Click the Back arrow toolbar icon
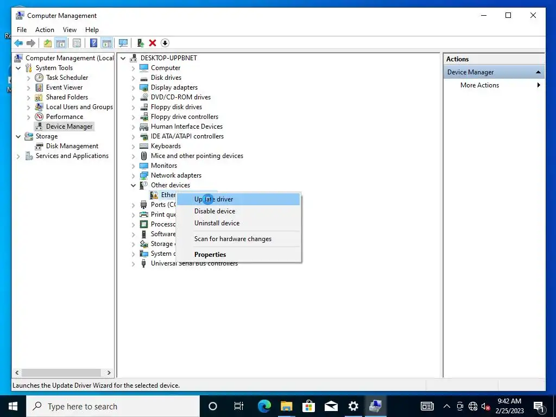 click(18, 43)
